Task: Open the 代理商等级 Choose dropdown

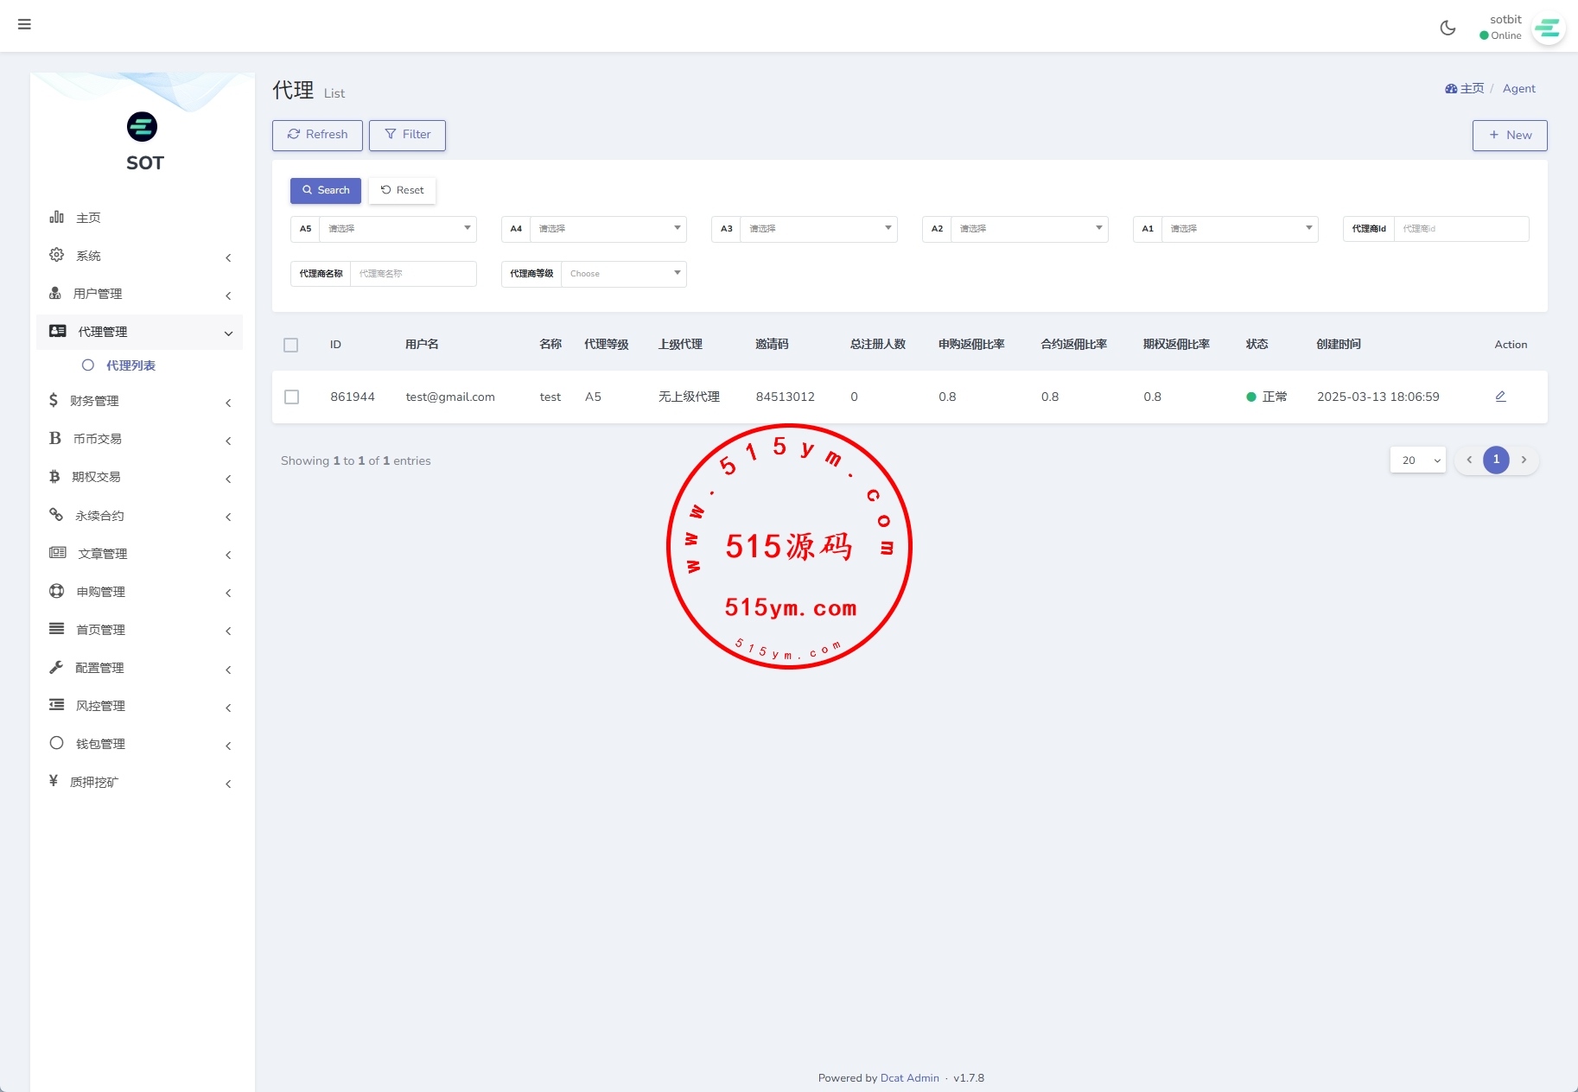Action: [623, 274]
